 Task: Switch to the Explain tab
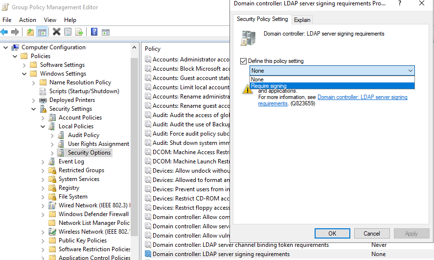click(x=302, y=20)
